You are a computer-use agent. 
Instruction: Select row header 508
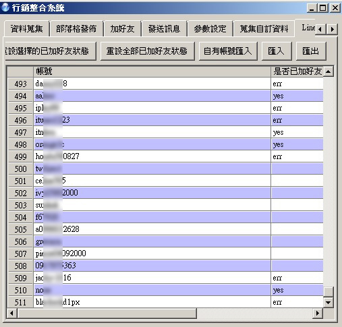(20, 266)
